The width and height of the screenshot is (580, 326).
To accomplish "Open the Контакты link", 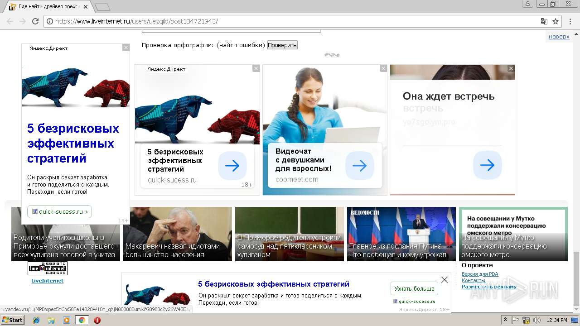I will (x=474, y=280).
